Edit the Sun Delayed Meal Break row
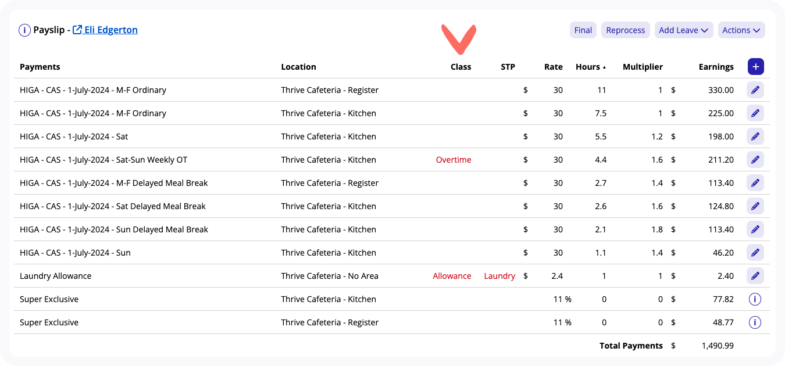This screenshot has width=785, height=366. pos(755,229)
